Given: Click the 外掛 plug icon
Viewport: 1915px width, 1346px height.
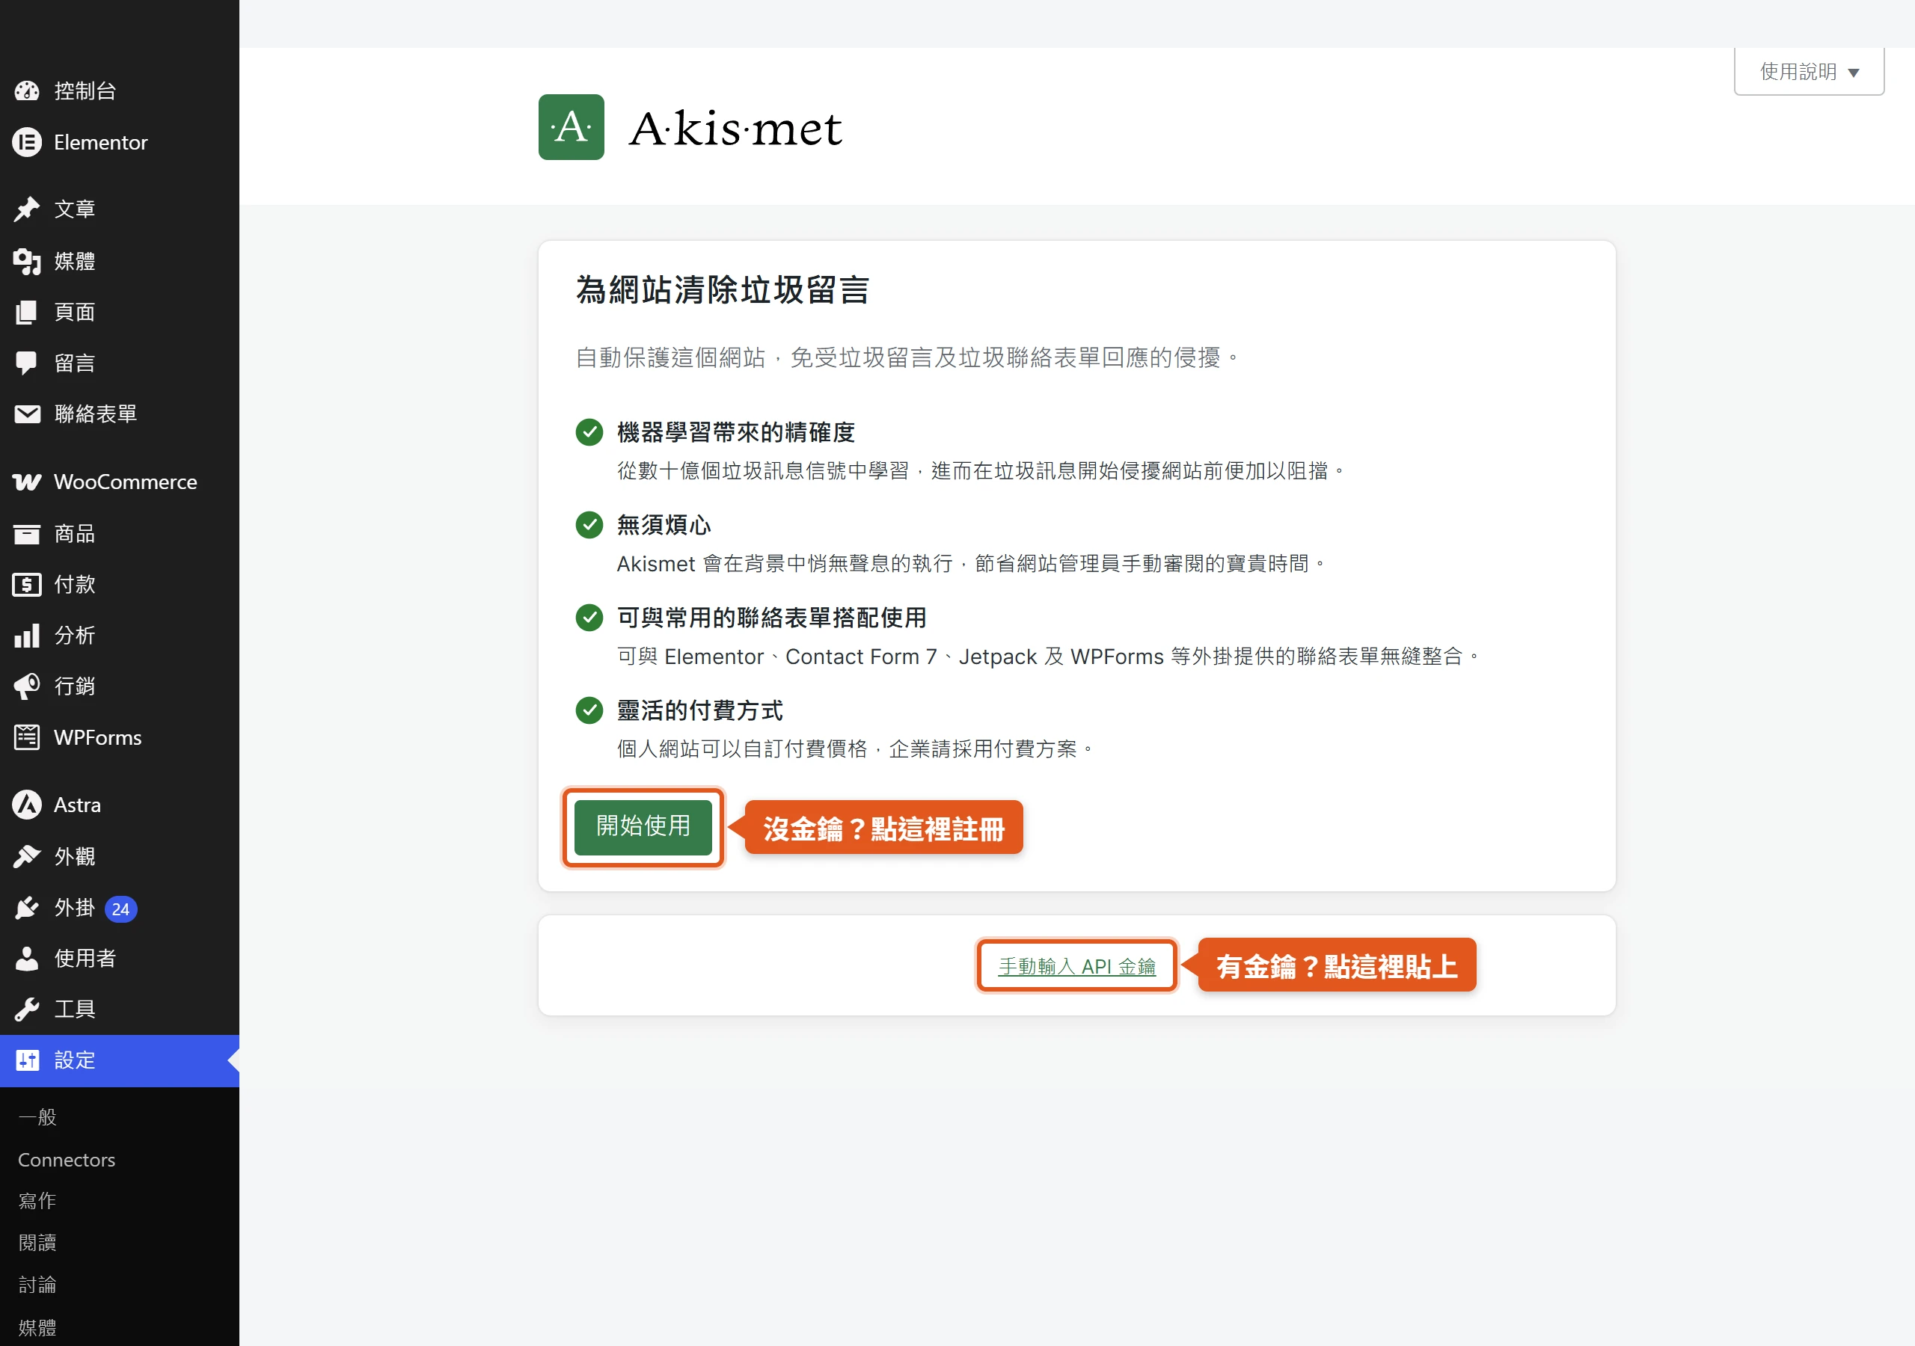Looking at the screenshot, I should click(27, 907).
